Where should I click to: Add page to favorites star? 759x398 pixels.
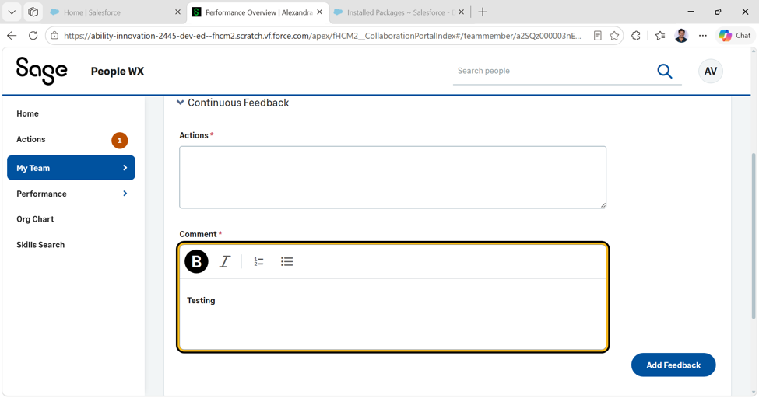614,36
